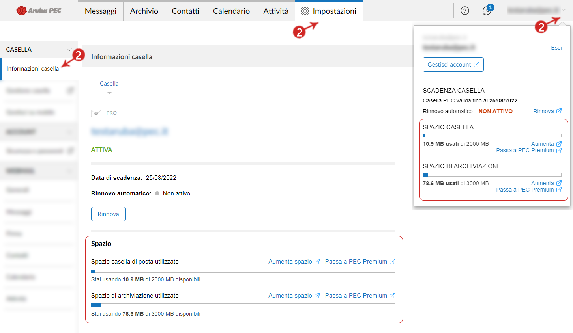Click the mailbox icon beside PRO label
The image size is (573, 333).
pyautogui.click(x=96, y=113)
